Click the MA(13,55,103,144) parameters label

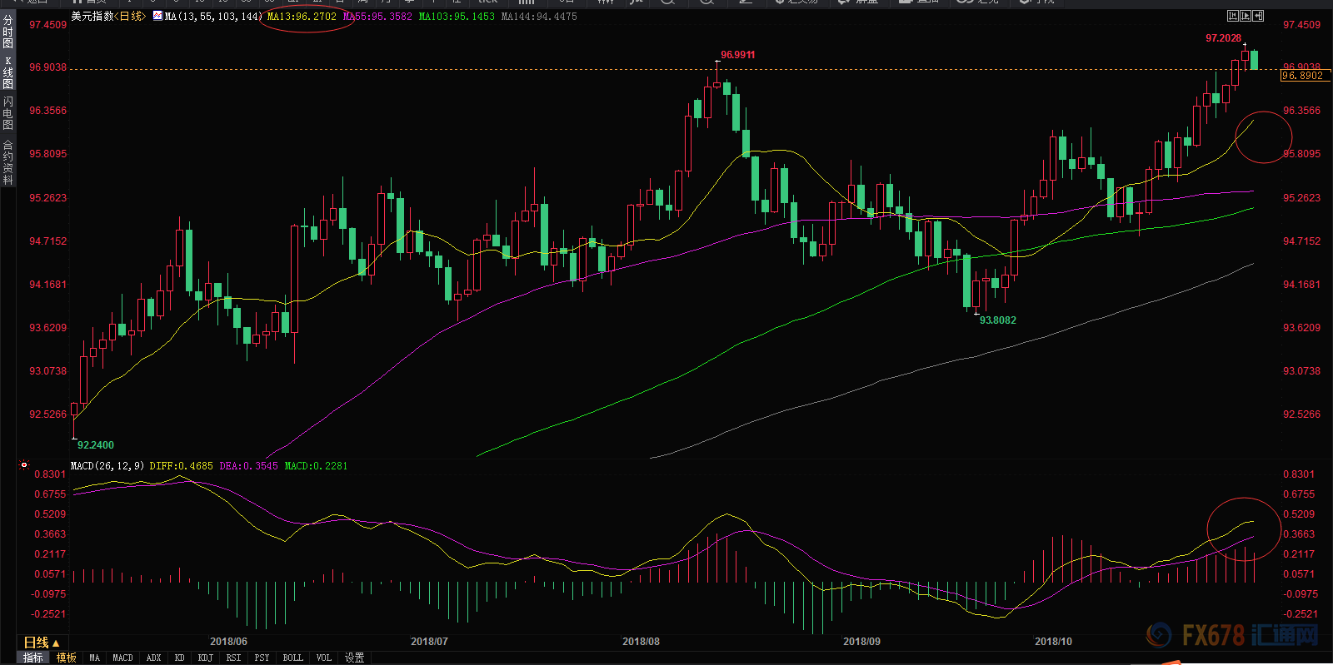point(213,17)
